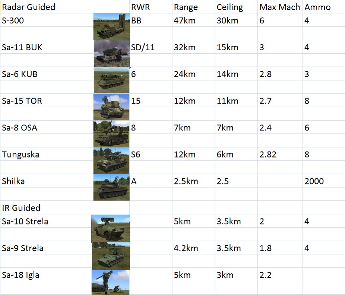
Task: Select the '14km' ceiling cell
Action: click(236, 74)
